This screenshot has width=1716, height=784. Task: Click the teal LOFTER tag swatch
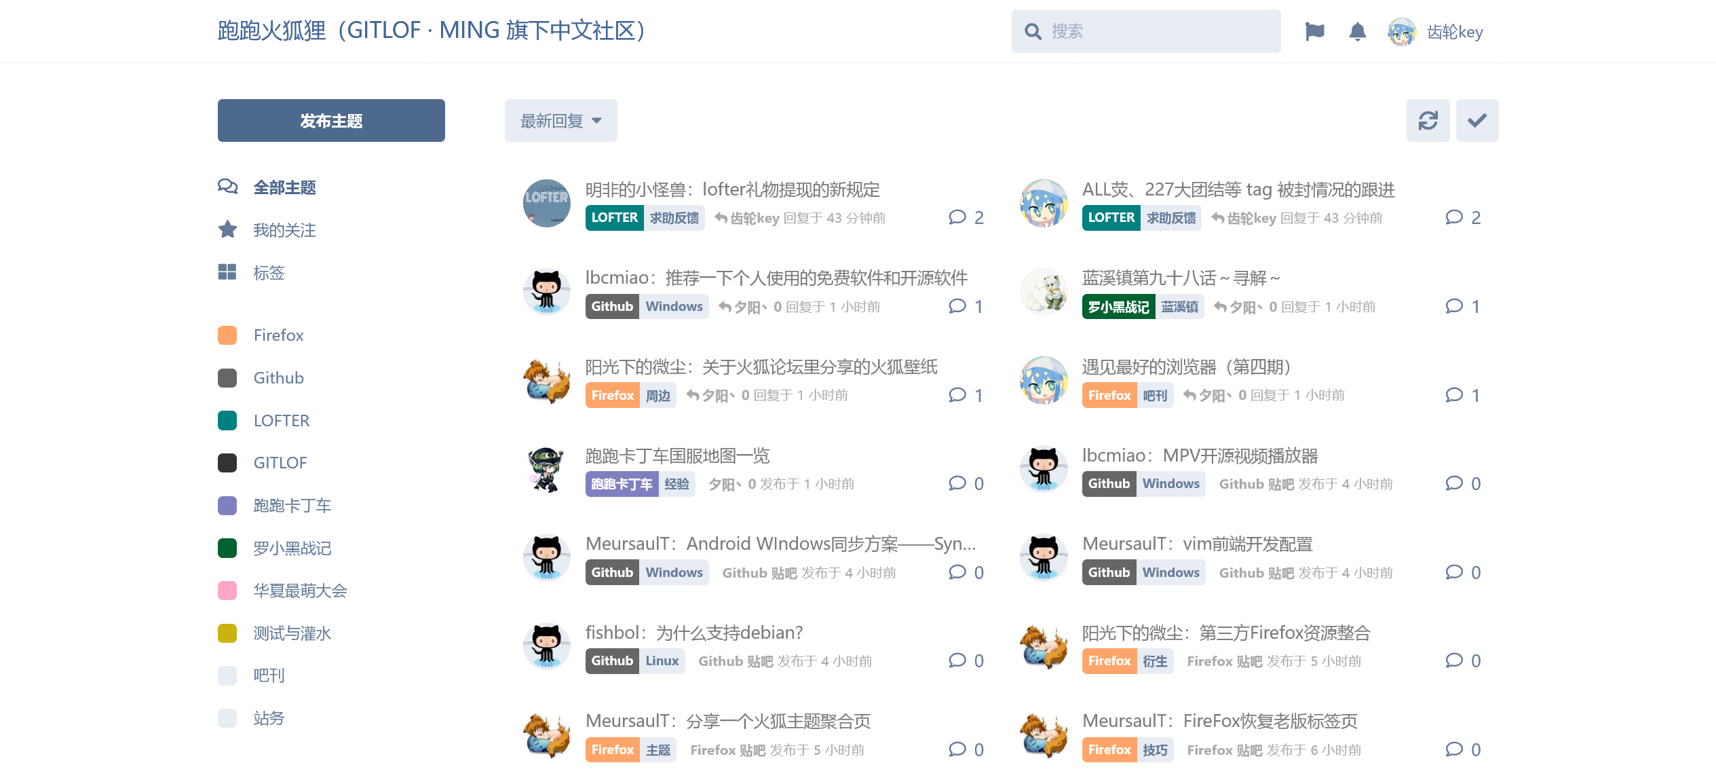click(227, 420)
